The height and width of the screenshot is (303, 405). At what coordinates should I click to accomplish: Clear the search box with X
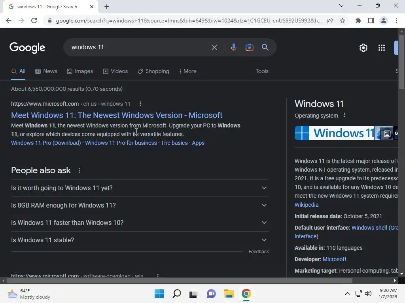coord(214,47)
